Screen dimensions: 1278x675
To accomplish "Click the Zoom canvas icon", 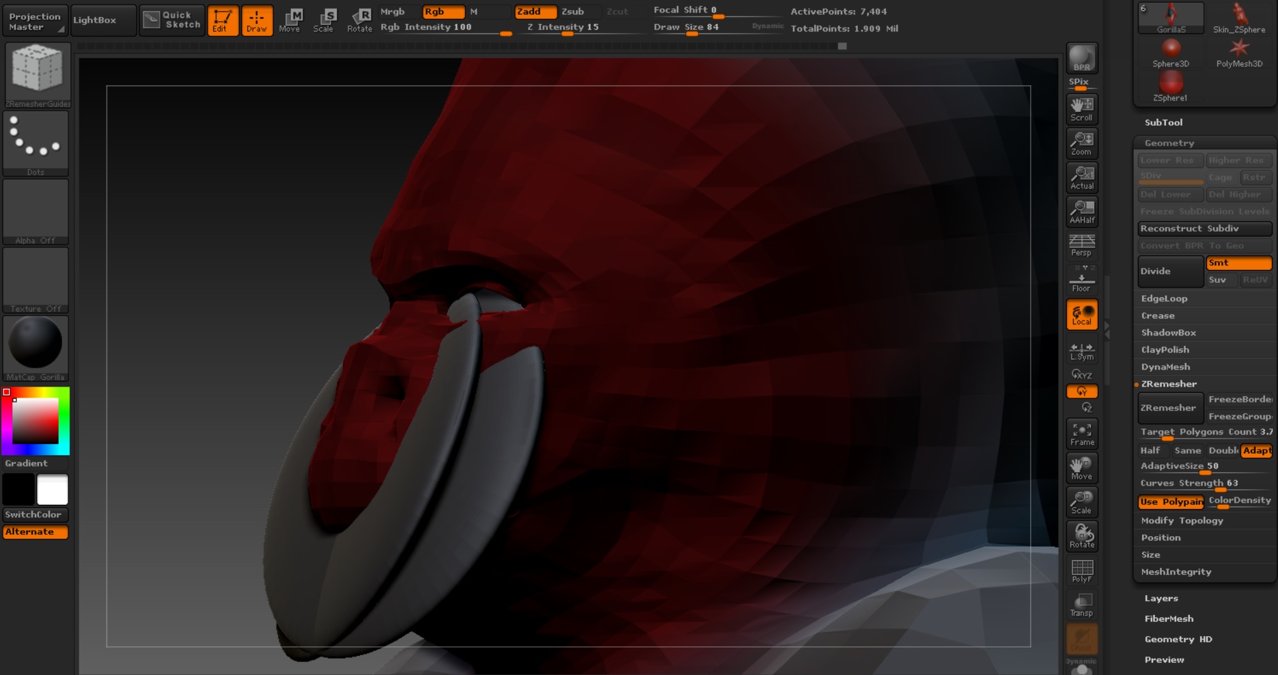I will pos(1082,143).
